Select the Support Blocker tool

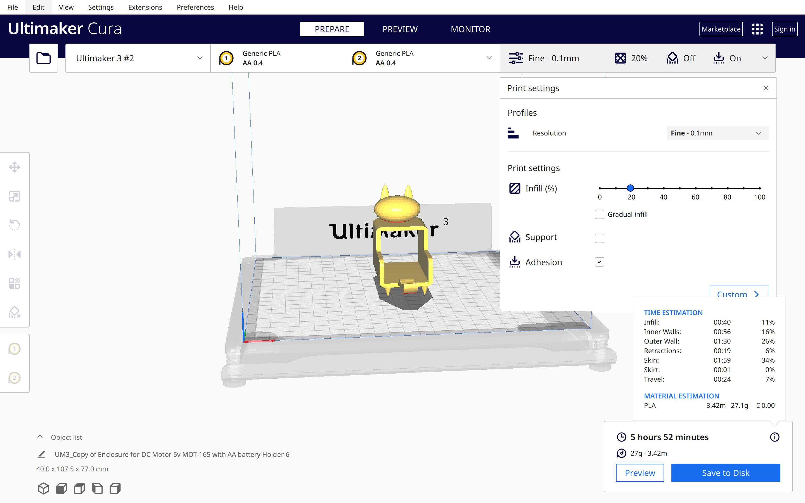coord(14,312)
